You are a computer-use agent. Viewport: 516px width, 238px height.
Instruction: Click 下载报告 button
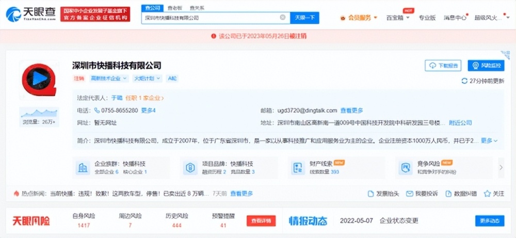(x=443, y=66)
